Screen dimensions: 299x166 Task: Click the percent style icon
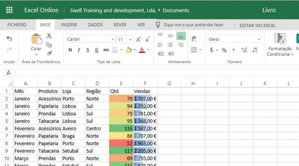224,50
